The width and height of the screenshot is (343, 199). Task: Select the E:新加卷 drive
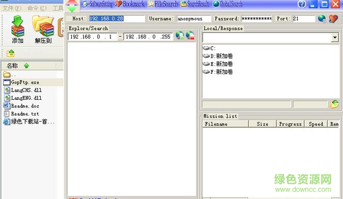coord(218,64)
